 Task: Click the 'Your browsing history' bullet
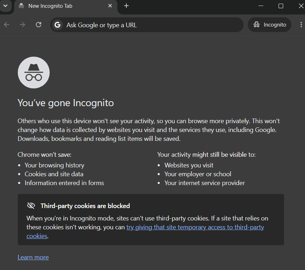[x=54, y=165]
